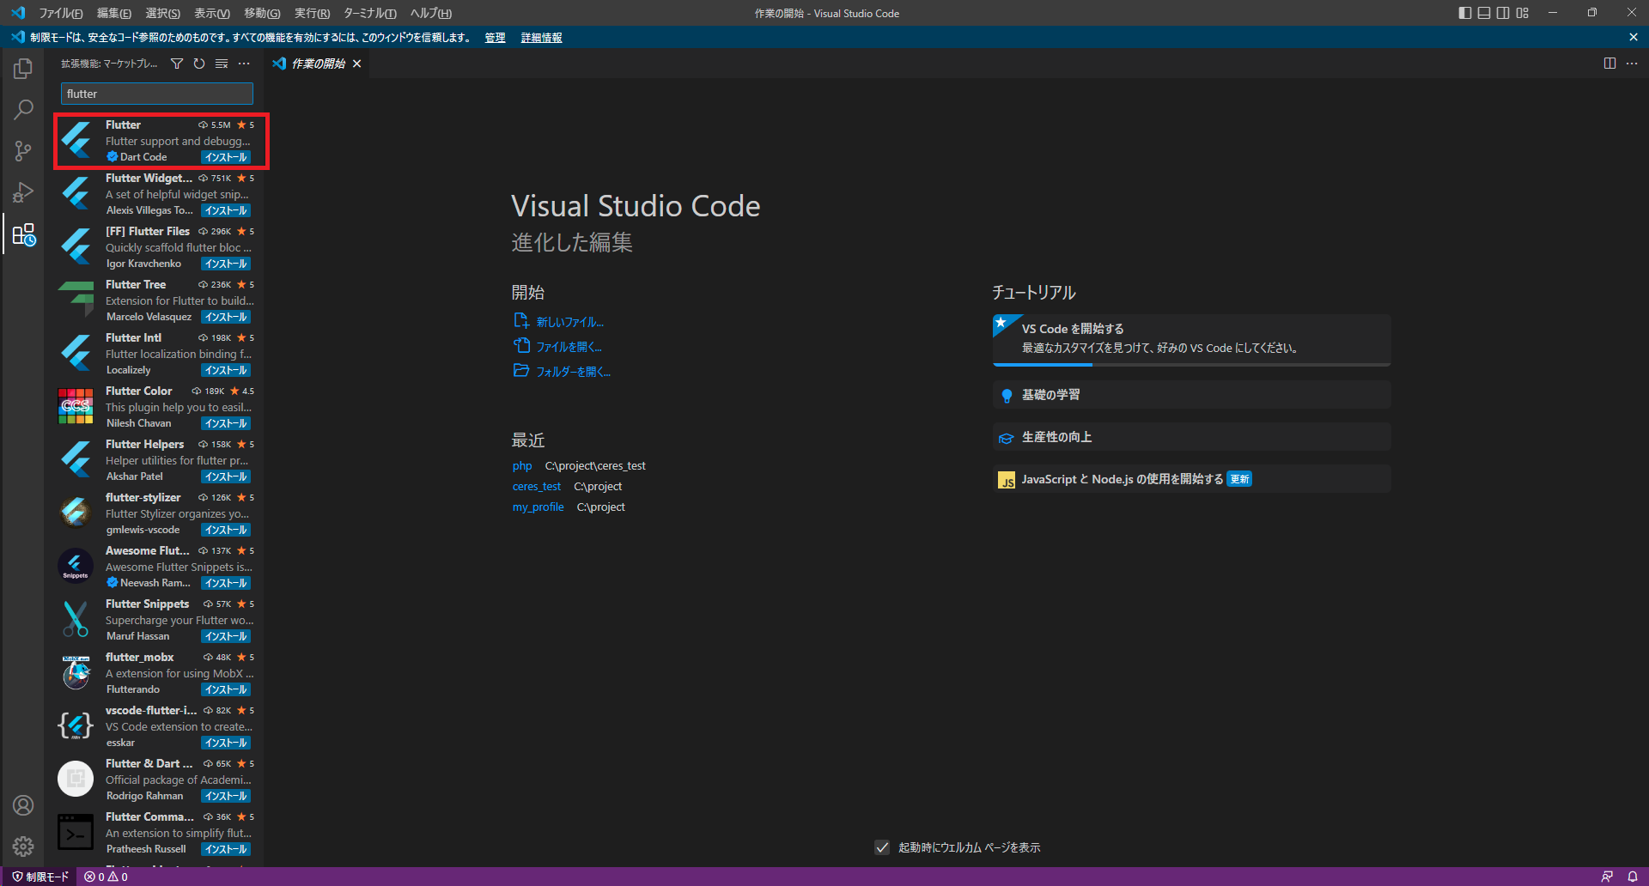Viewport: 1649px width, 886px height.
Task: Open the Awesome Flutter Snippets extension icon
Action: click(76, 566)
